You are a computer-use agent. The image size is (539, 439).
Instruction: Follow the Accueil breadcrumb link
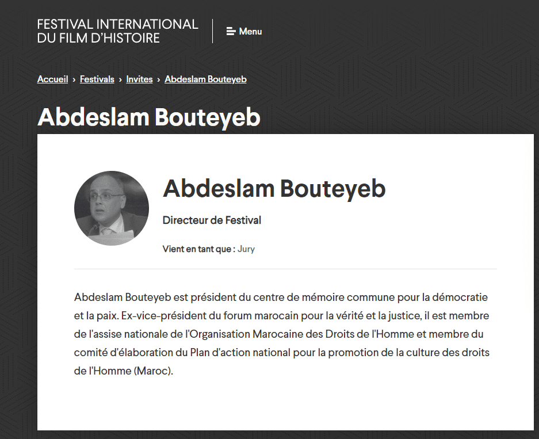click(52, 79)
